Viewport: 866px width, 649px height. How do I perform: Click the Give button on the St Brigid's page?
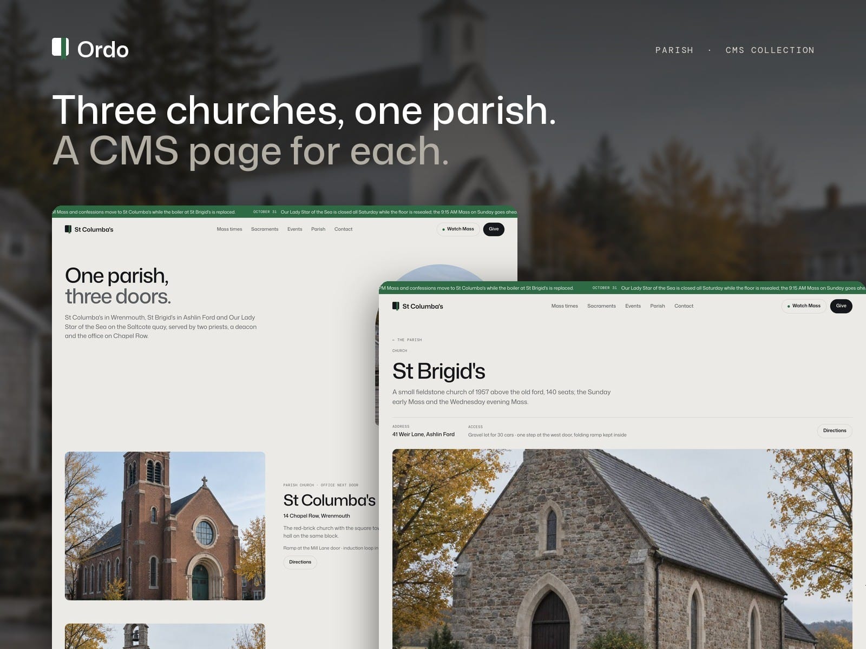tap(841, 306)
